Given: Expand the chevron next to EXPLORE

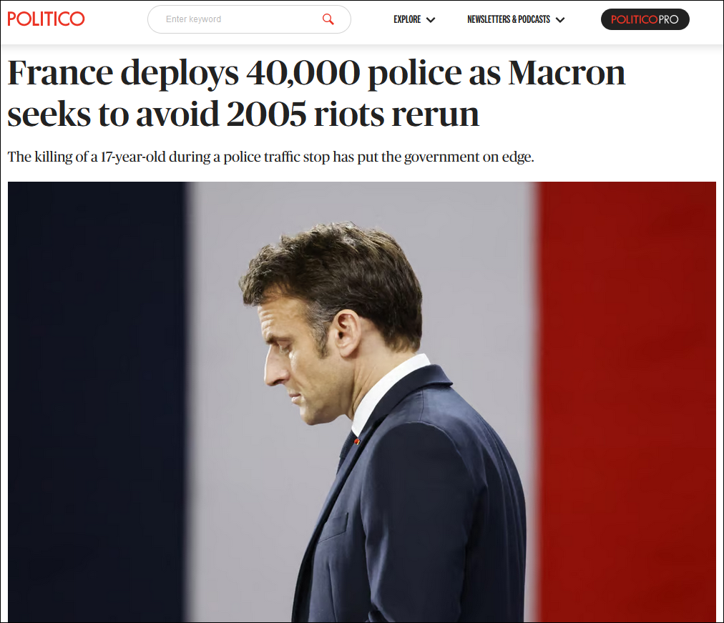Looking at the screenshot, I should point(431,20).
